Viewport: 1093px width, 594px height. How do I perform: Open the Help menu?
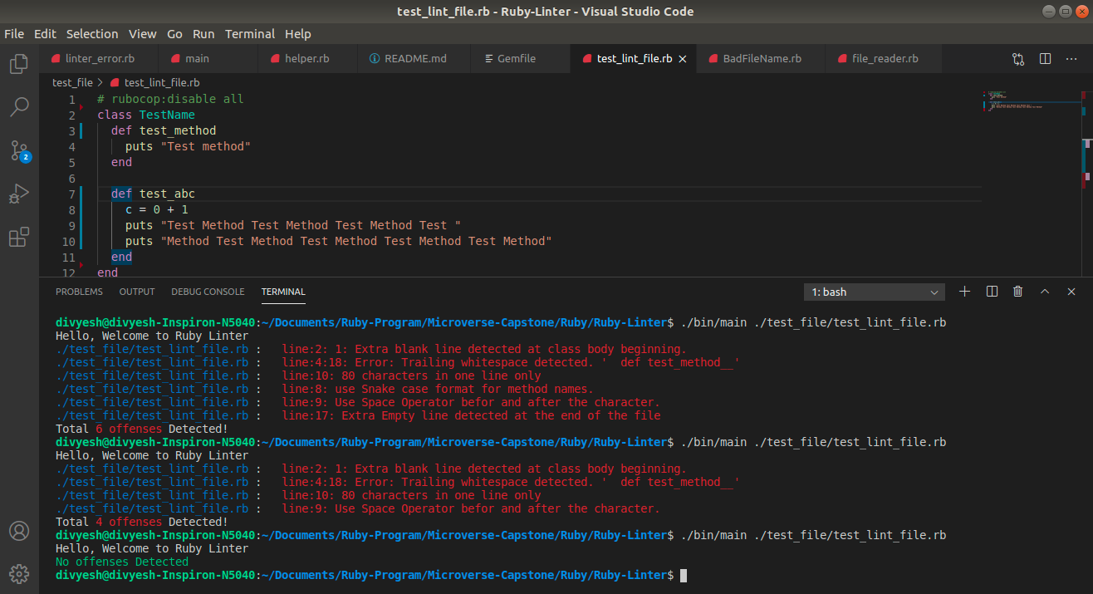pos(298,34)
